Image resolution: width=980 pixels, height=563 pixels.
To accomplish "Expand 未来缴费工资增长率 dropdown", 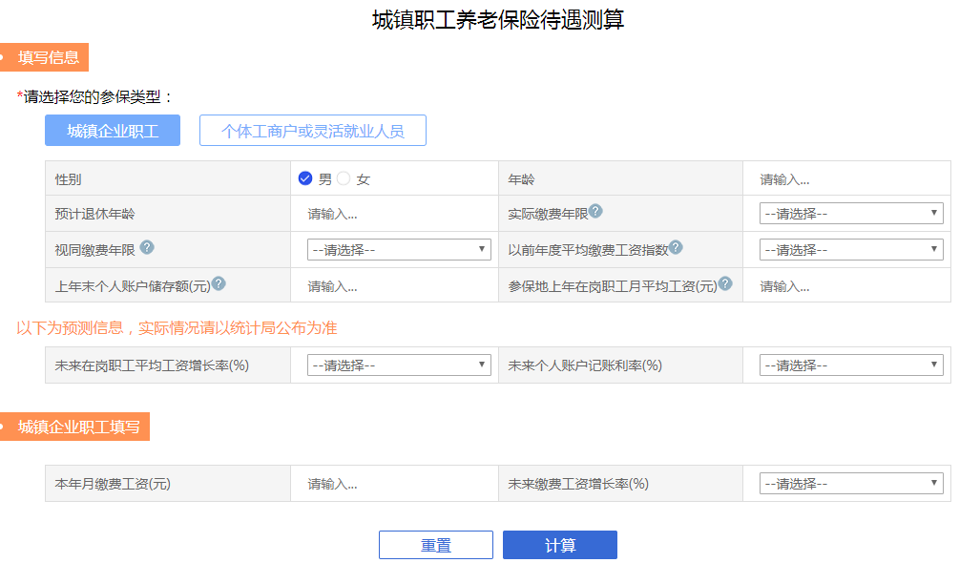I will (x=850, y=484).
